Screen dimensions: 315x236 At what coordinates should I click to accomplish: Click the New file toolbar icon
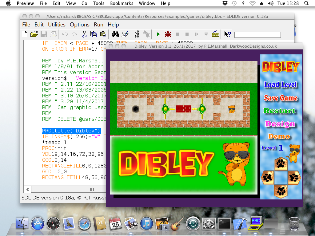[x=25, y=34]
